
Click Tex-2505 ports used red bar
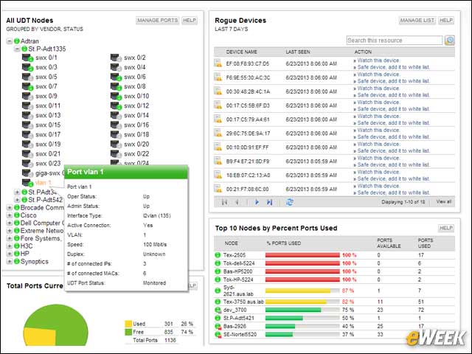pyautogui.click(x=302, y=255)
